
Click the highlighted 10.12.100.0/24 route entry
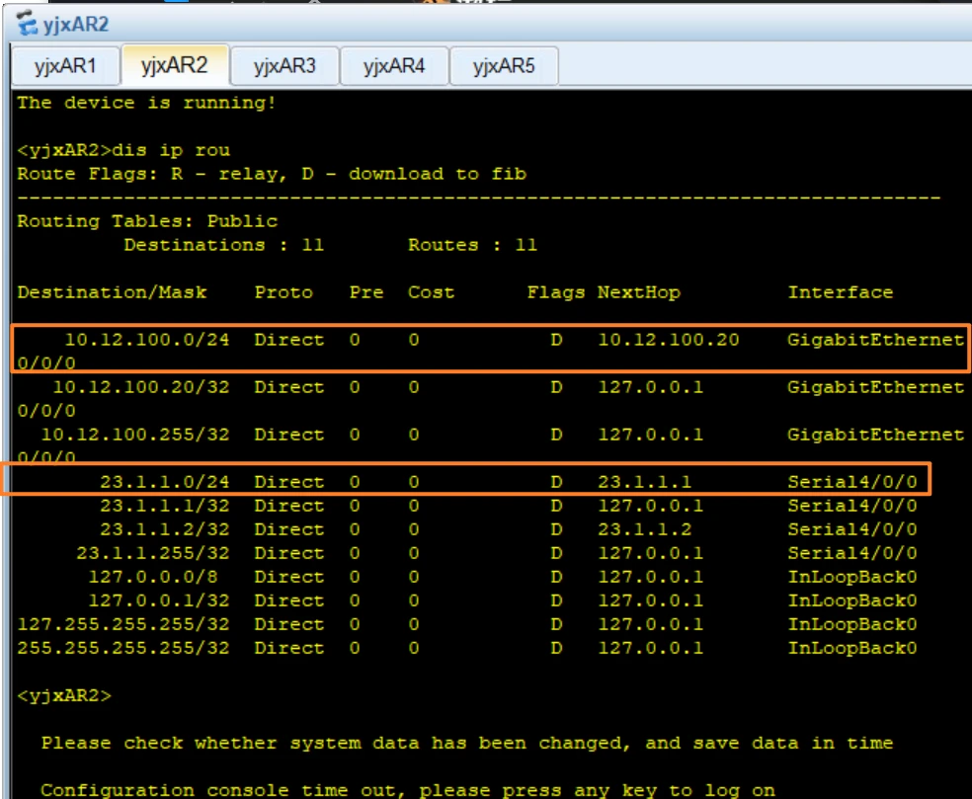click(x=146, y=340)
